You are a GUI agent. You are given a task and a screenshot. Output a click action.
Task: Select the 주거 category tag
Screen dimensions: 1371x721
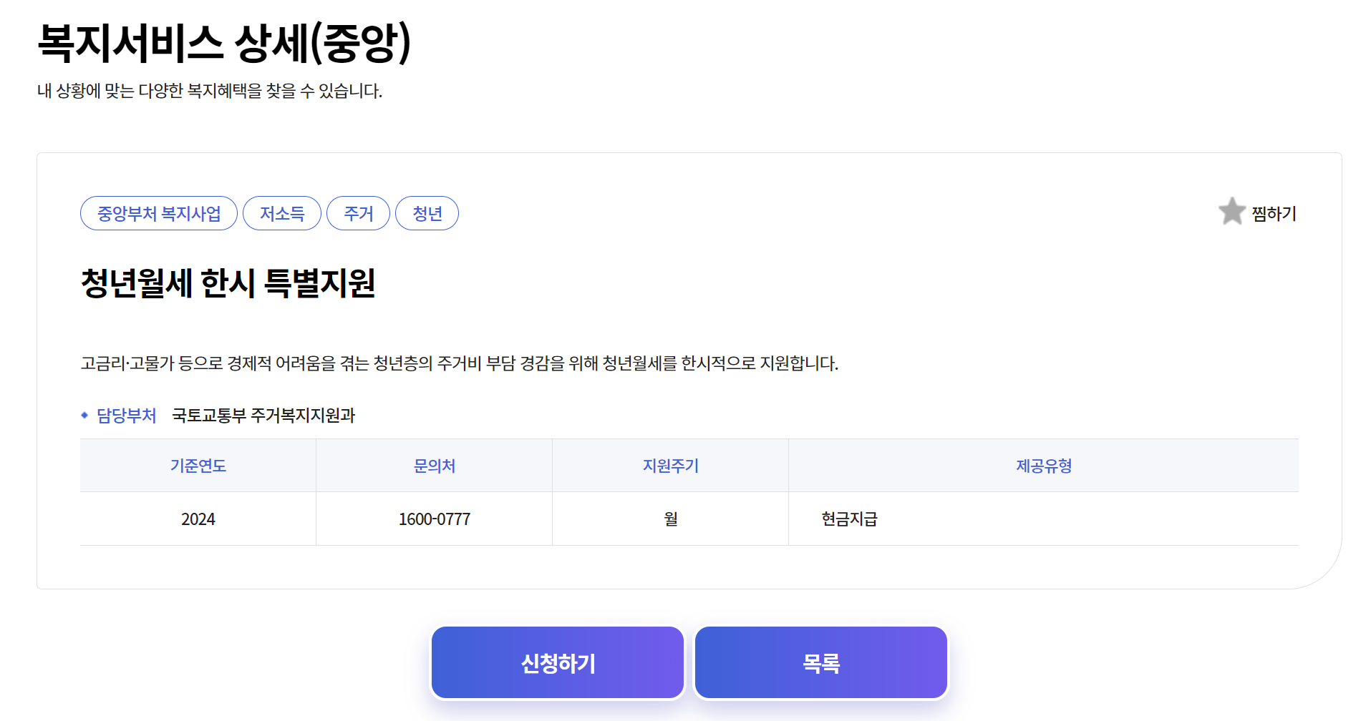tap(358, 212)
